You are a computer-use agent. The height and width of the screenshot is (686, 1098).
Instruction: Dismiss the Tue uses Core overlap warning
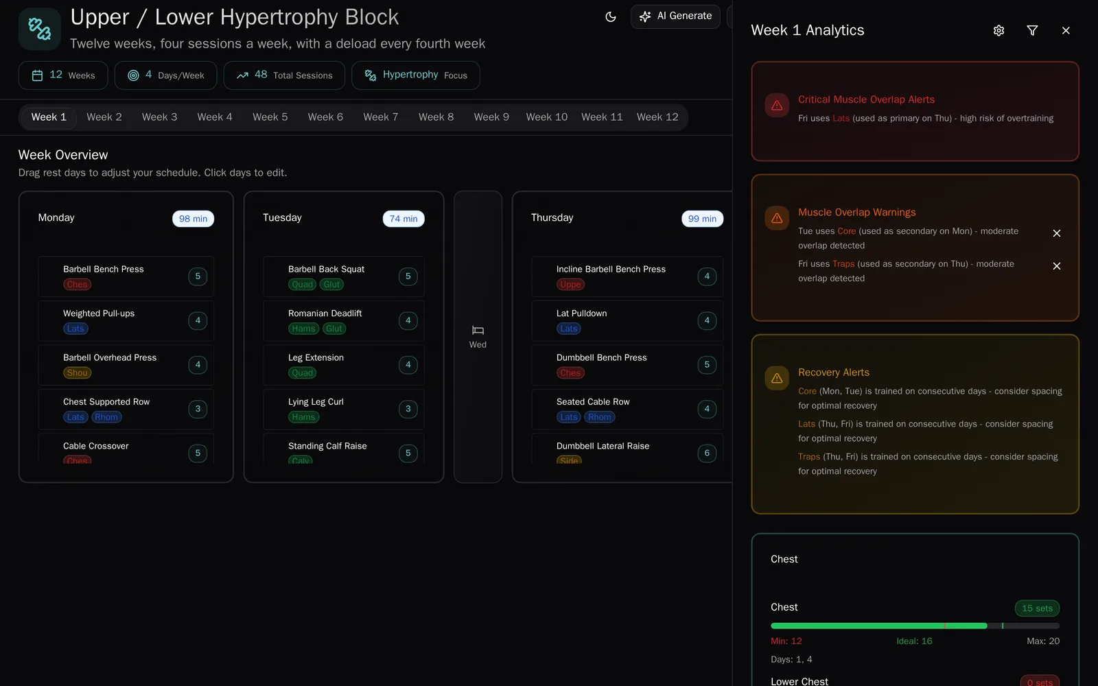pyautogui.click(x=1057, y=233)
